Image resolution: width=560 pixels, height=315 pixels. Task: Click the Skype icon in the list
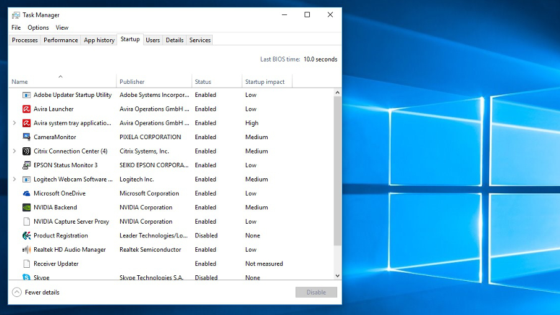tap(26, 277)
